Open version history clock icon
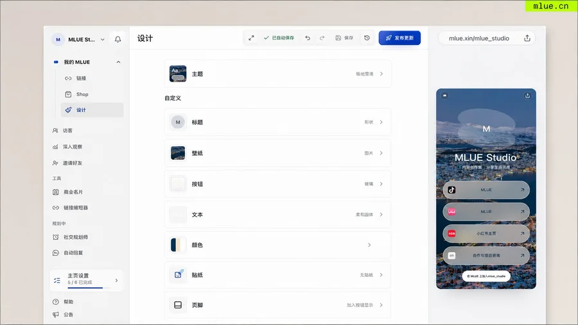 (367, 38)
